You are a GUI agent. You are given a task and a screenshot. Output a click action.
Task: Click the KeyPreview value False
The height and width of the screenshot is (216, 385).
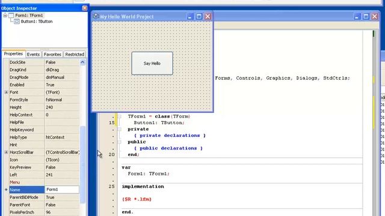click(51, 167)
